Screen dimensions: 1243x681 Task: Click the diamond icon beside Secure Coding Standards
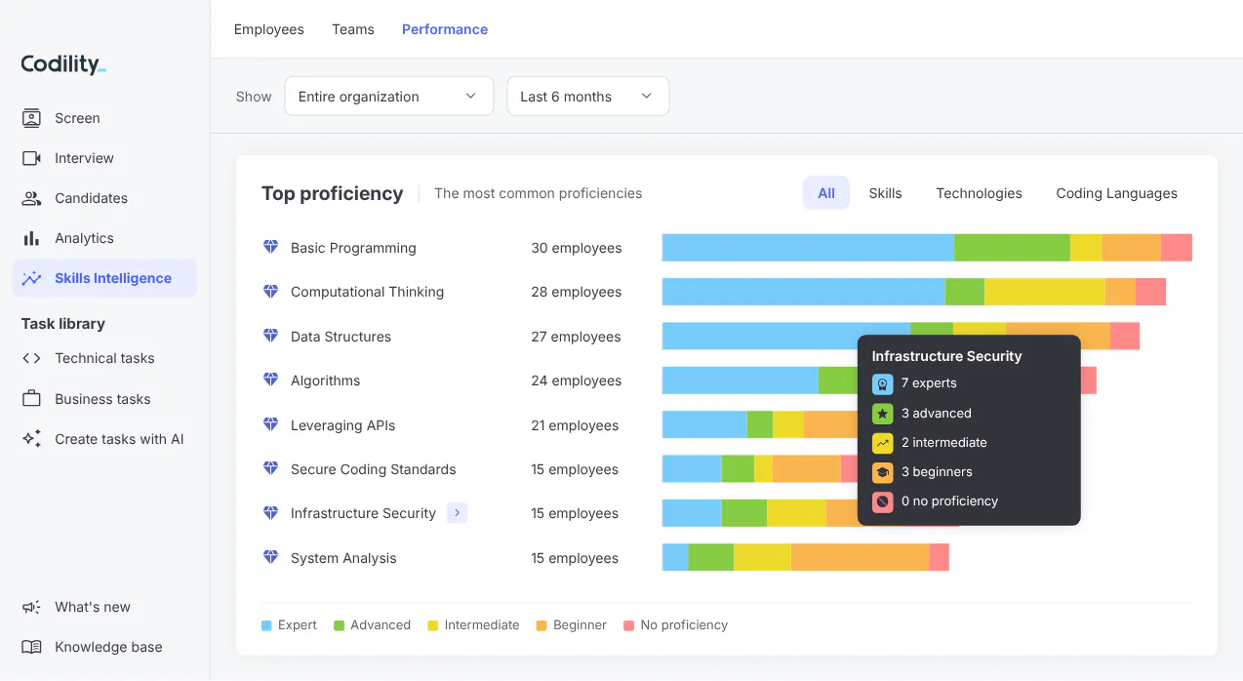pos(271,468)
